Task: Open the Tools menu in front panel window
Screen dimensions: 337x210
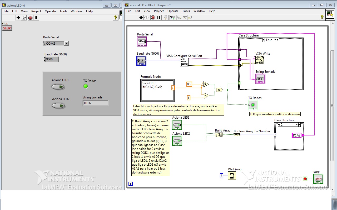Action: pos(63,11)
